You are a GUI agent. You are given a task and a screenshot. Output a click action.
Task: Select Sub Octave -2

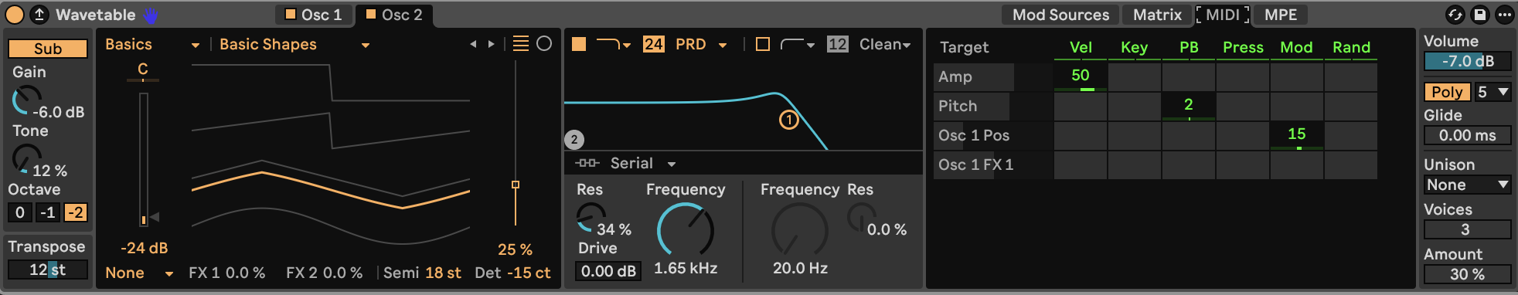76,212
